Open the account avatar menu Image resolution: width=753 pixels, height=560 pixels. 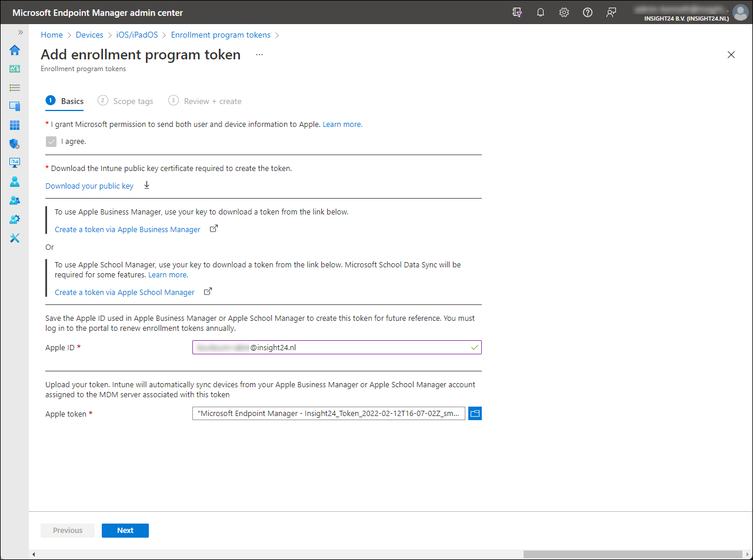tap(741, 12)
